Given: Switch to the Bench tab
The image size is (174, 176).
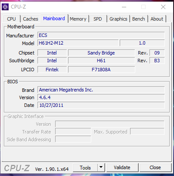Looking at the screenshot, I should coord(139,19).
